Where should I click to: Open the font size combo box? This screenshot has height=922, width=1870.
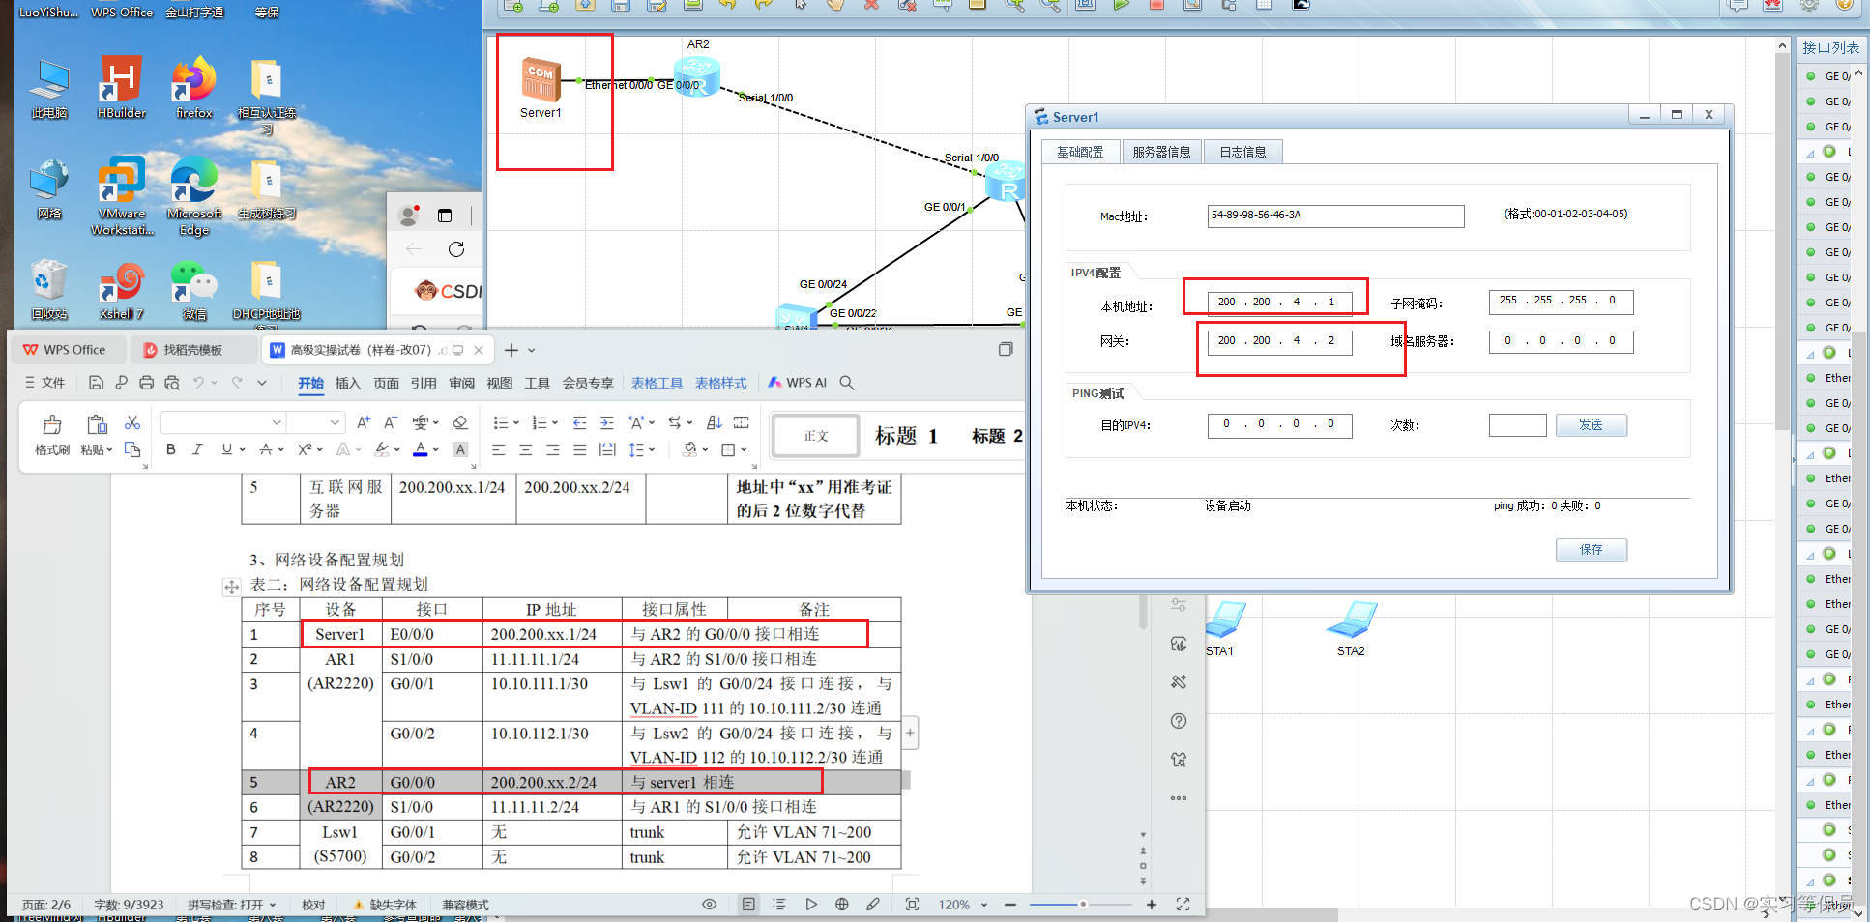(315, 422)
